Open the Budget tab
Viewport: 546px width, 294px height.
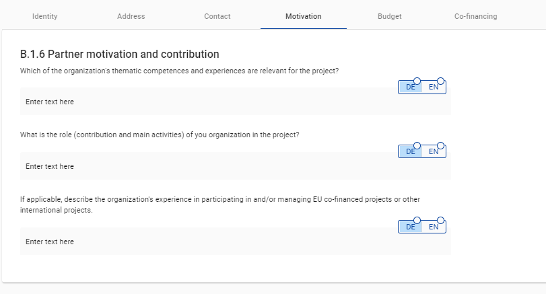[x=390, y=16]
